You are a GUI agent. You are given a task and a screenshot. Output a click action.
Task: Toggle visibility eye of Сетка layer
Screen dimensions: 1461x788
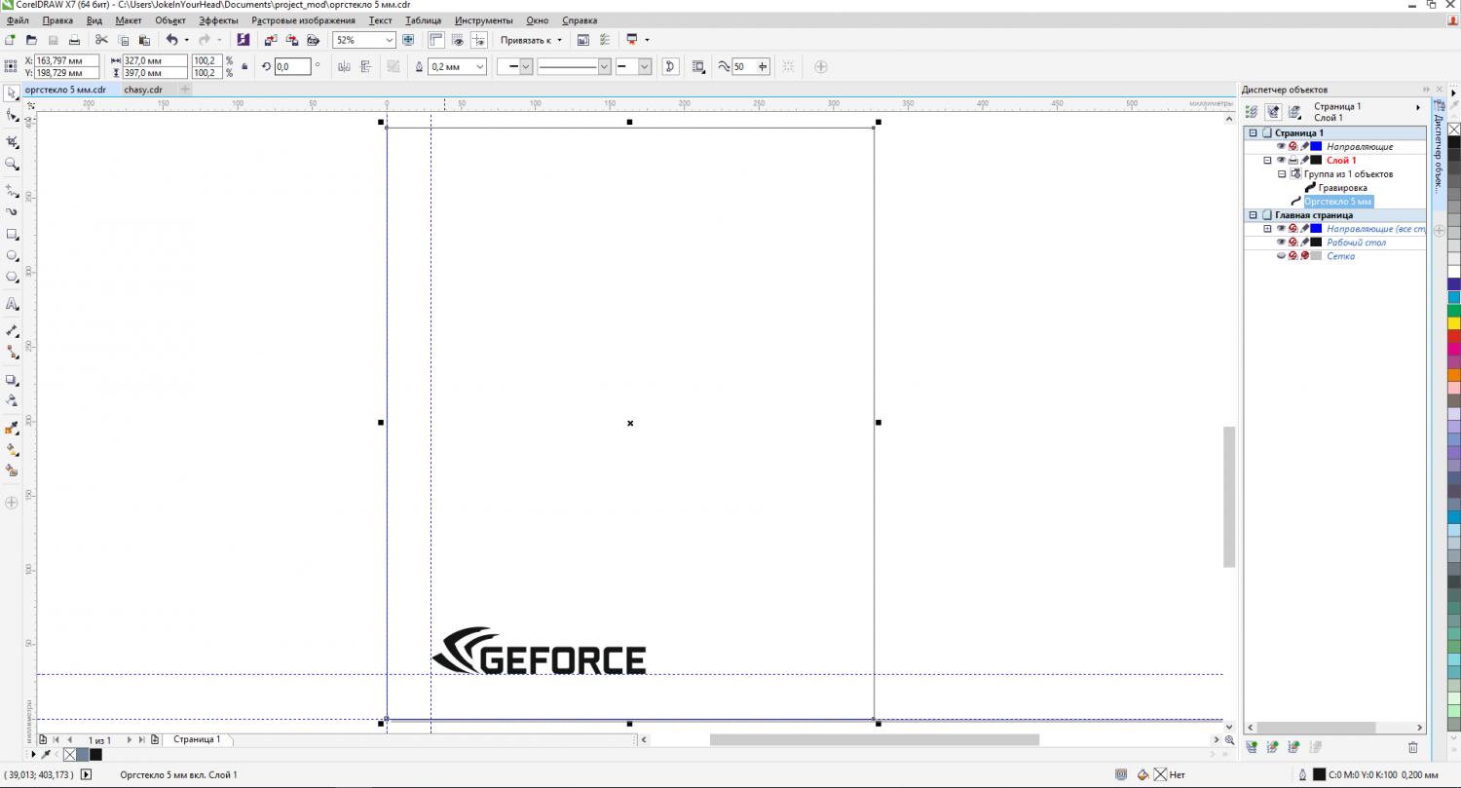coord(1281,255)
